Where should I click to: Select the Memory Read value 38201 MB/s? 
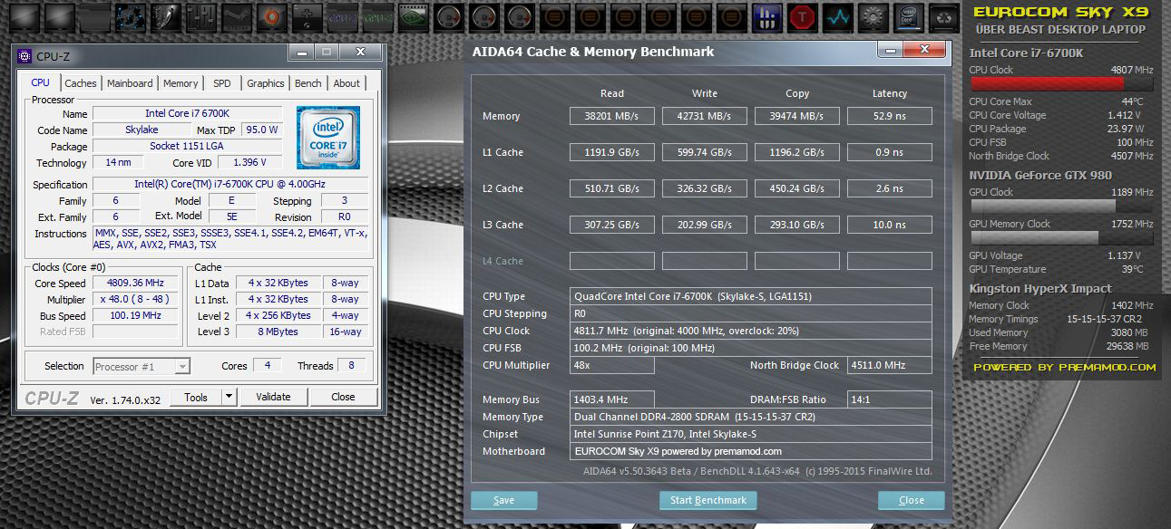pyautogui.click(x=612, y=116)
